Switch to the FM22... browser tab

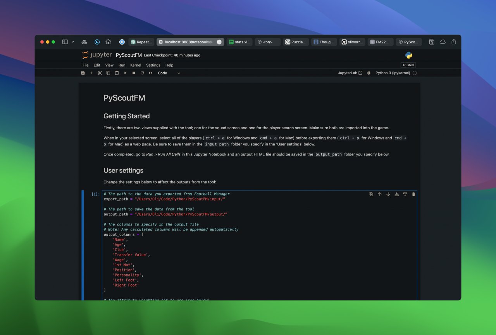[381, 42]
